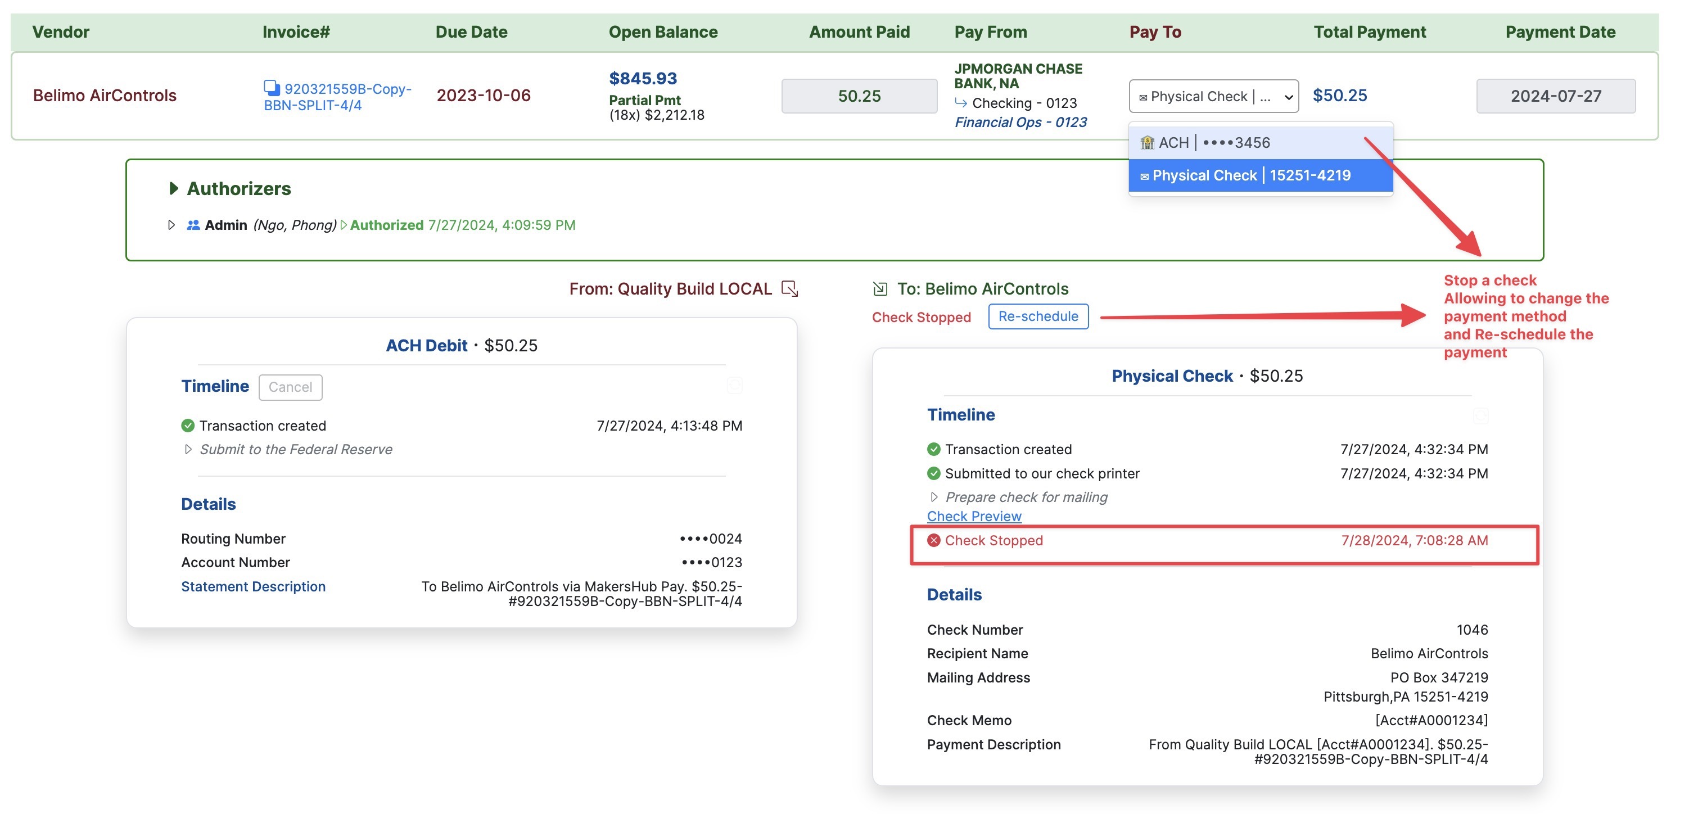Click green check icon beside Physical Check Transaction created

(933, 450)
